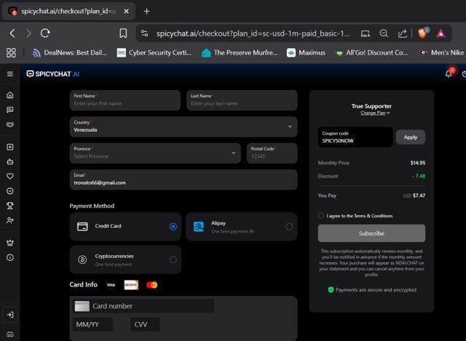Open the notifications bell
The width and height of the screenshot is (466, 341).
[449, 74]
